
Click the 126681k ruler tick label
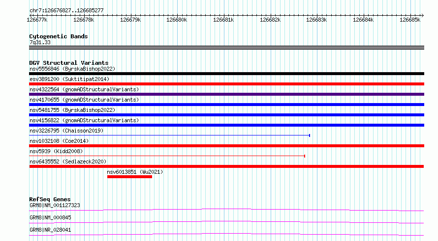pos(223,20)
